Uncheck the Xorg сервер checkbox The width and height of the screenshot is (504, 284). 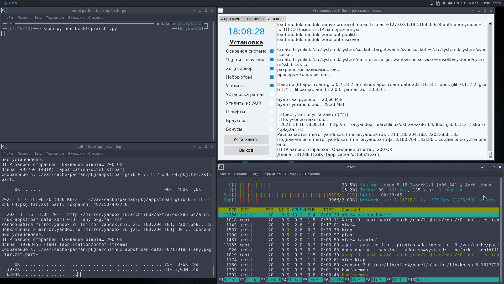pos(272,69)
